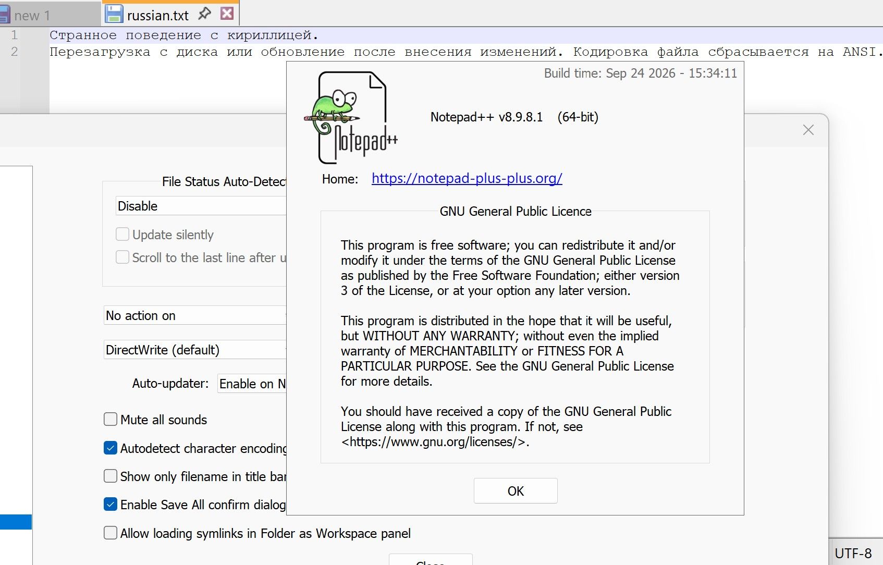
Task: Click the '(64-bit)' text in About dialog
Action: coord(578,117)
